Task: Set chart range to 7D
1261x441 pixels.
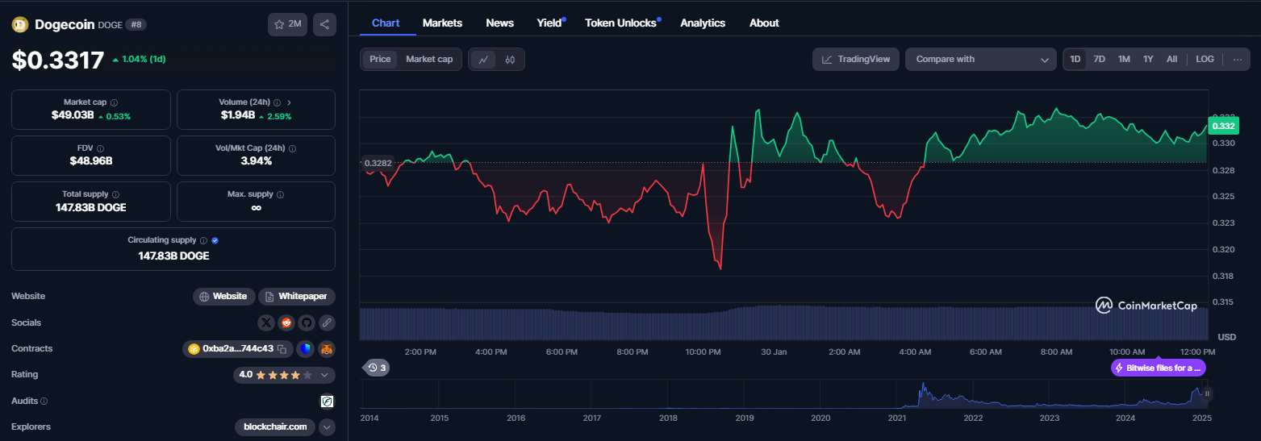Action: [x=1099, y=59]
